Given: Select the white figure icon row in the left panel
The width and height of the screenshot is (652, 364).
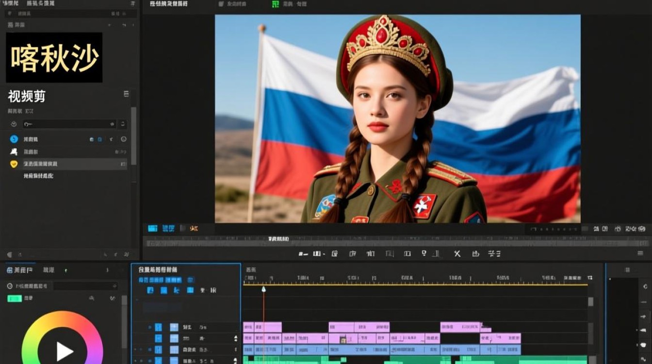Looking at the screenshot, I should [x=68, y=151].
